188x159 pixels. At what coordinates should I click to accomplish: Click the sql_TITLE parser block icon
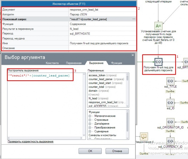[x=170, y=81]
